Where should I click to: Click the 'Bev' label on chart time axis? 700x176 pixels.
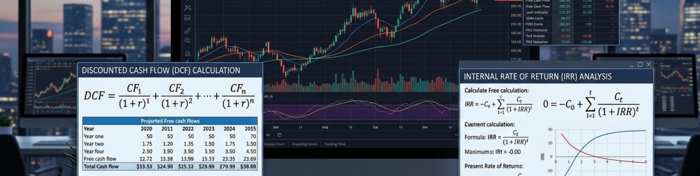click(x=425, y=128)
